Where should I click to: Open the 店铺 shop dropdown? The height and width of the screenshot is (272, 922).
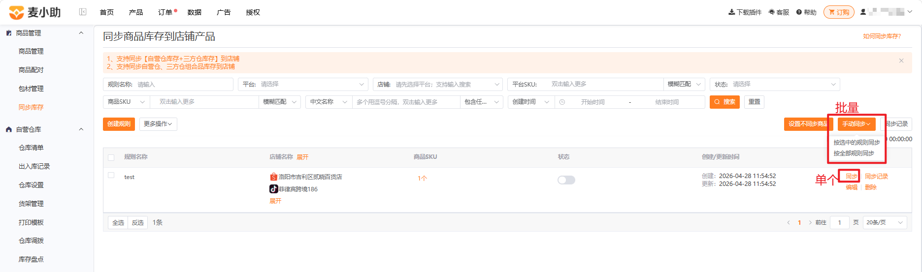click(x=438, y=84)
